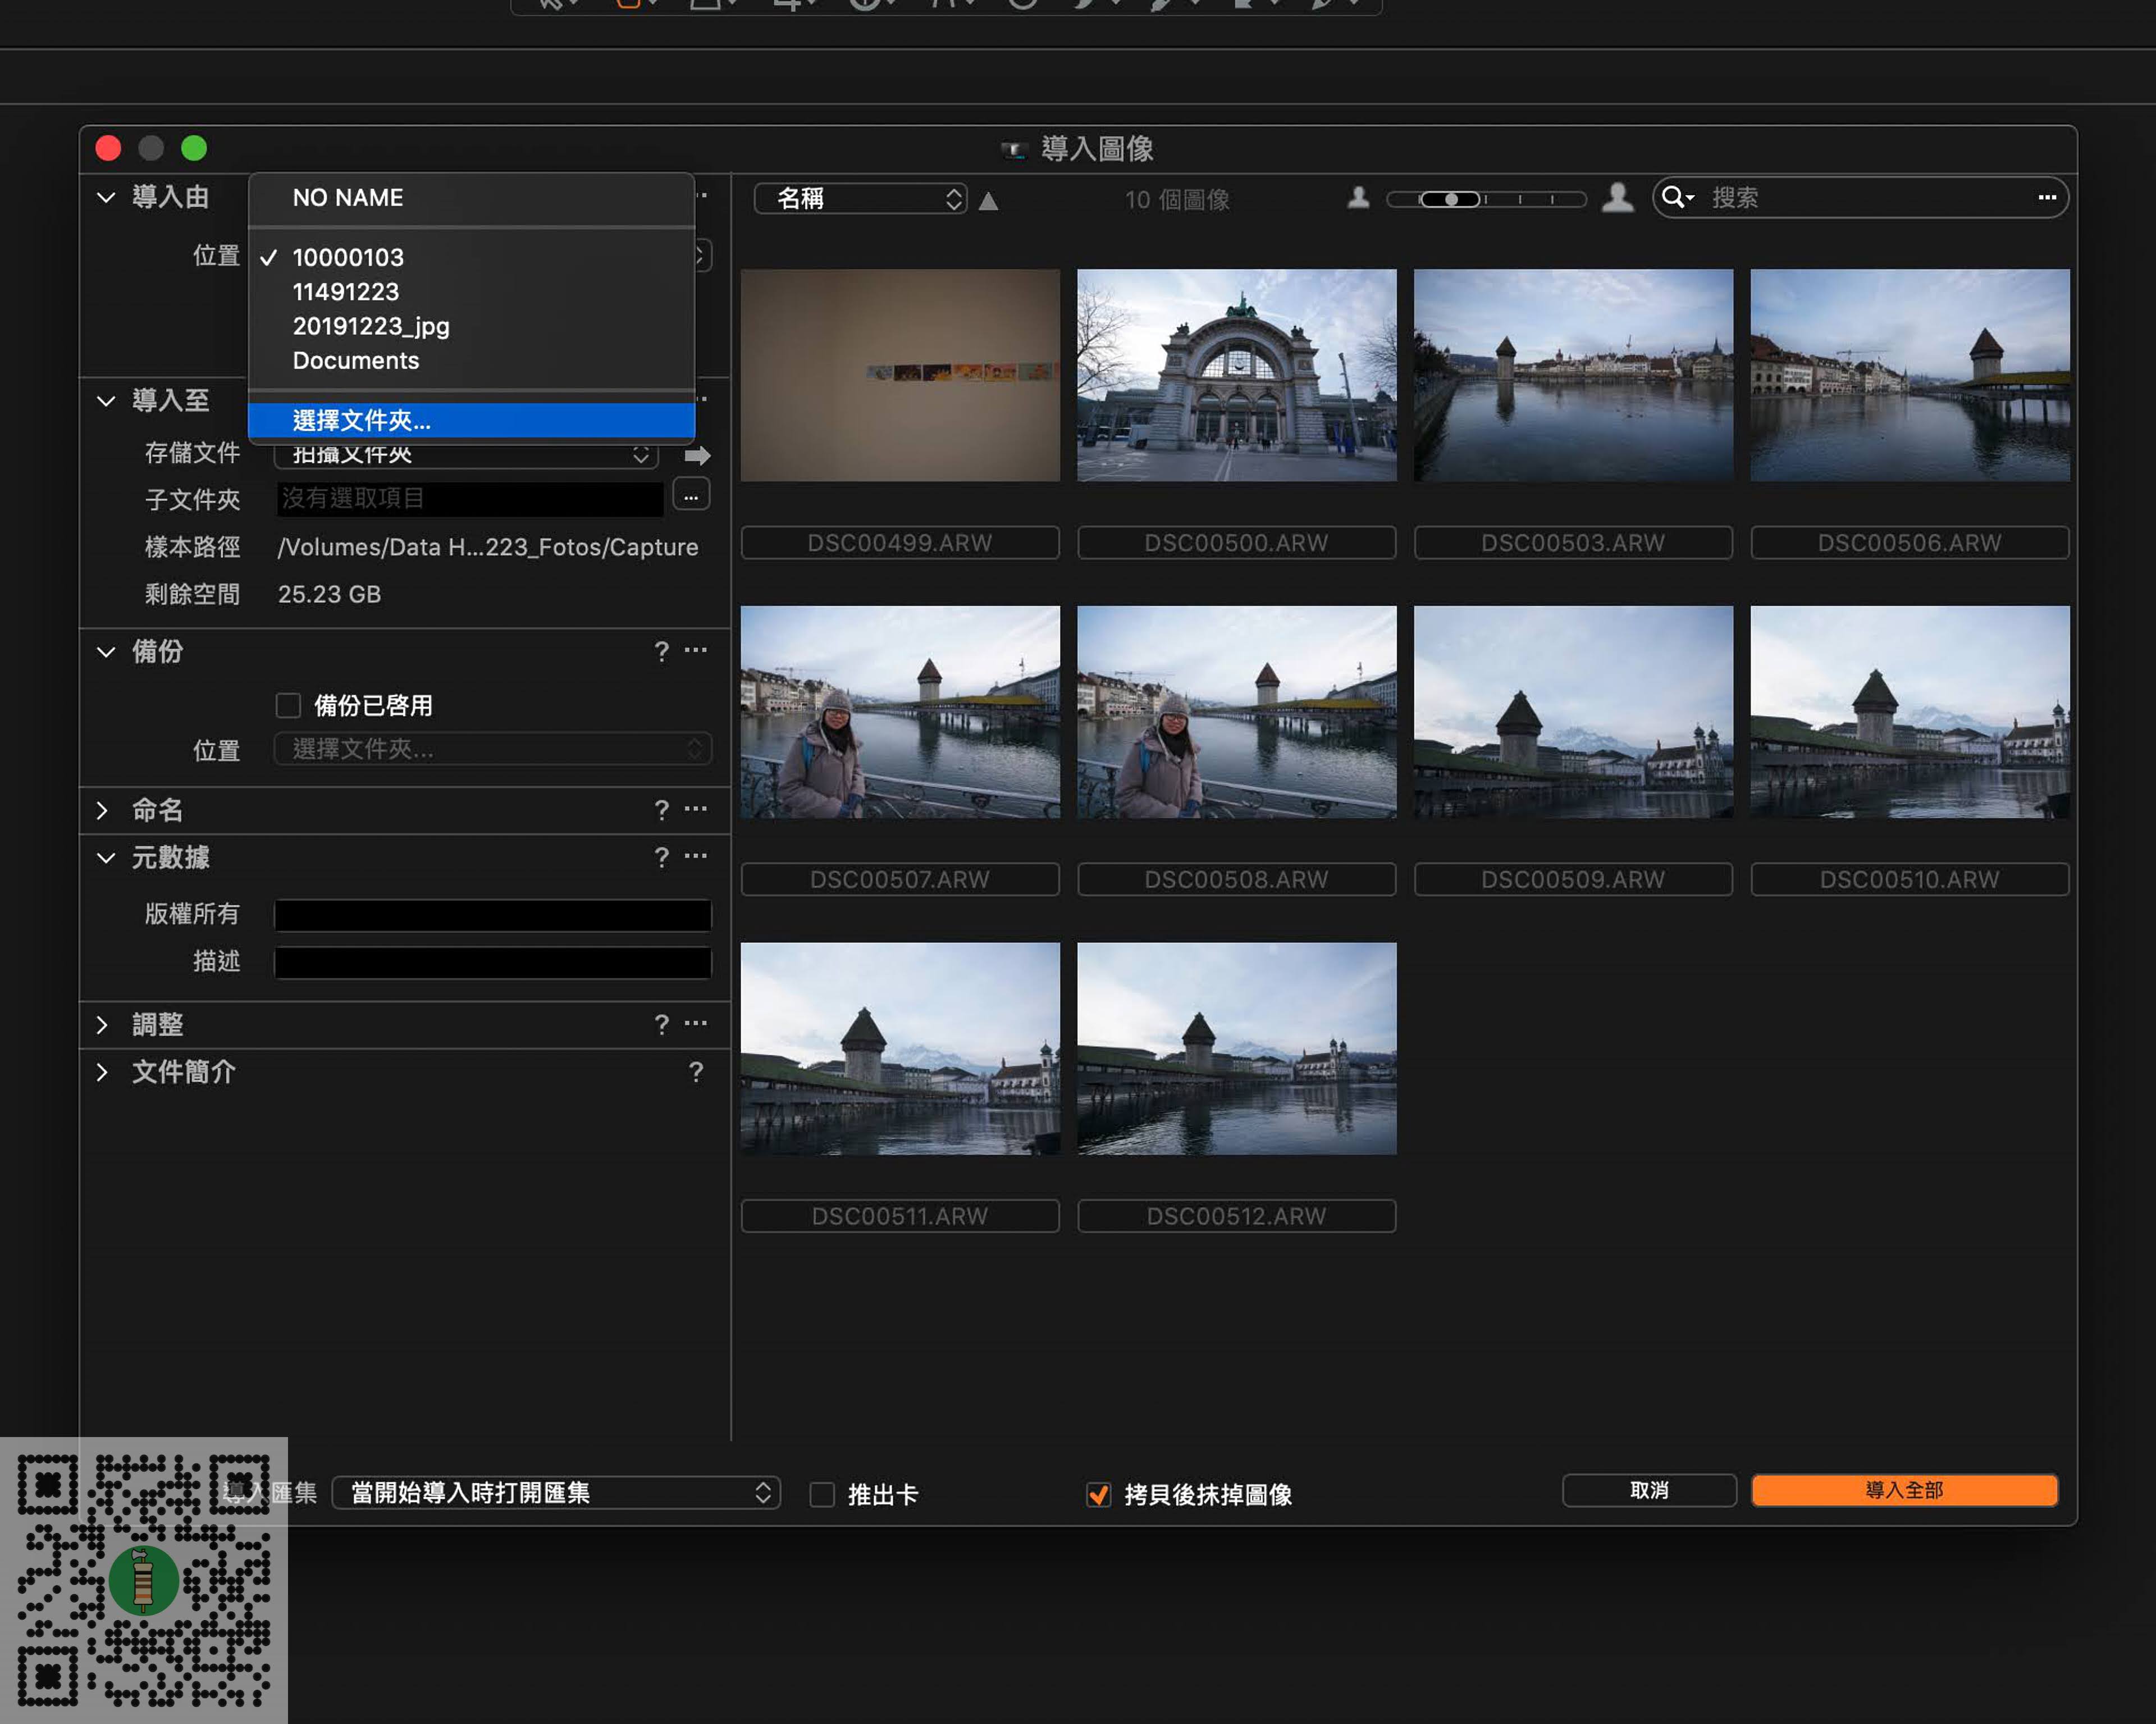Viewport: 2156px width, 1724px height.
Task: Open the 元數據 section options menu
Action: (696, 856)
